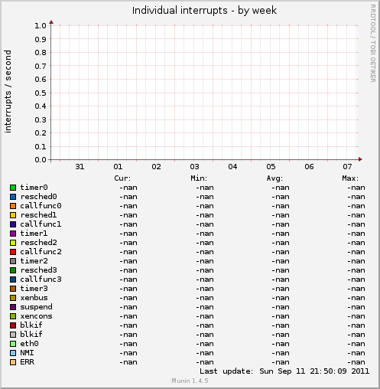The width and height of the screenshot is (380, 389).
Task: Click the light green eth0 swatch
Action: pos(13,344)
